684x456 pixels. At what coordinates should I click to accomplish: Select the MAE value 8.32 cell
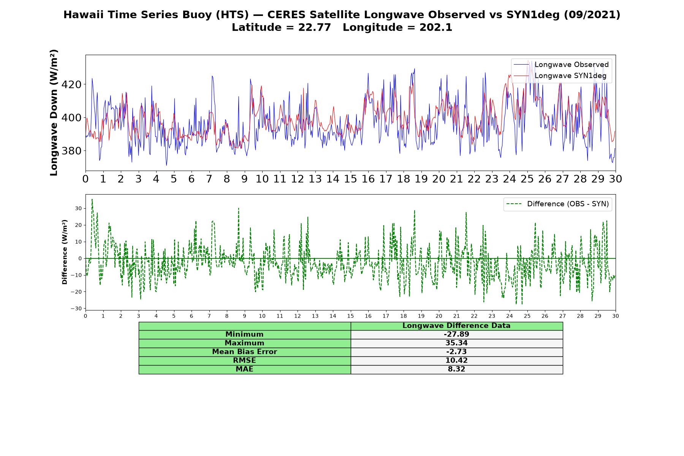pos(457,369)
